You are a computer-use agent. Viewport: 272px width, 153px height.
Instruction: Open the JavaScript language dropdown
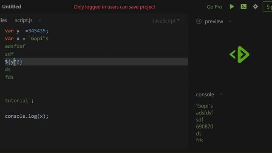click(166, 21)
